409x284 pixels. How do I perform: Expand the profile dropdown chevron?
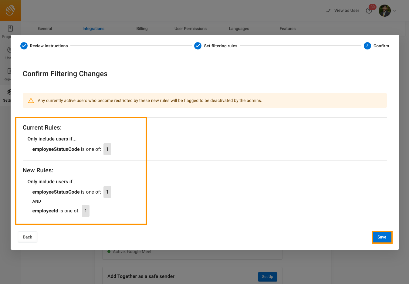(x=394, y=11)
